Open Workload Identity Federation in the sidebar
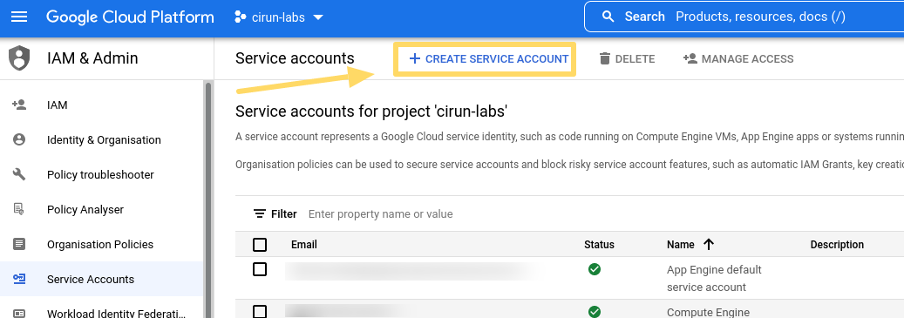Viewport: 904px width, 318px height. (117, 314)
